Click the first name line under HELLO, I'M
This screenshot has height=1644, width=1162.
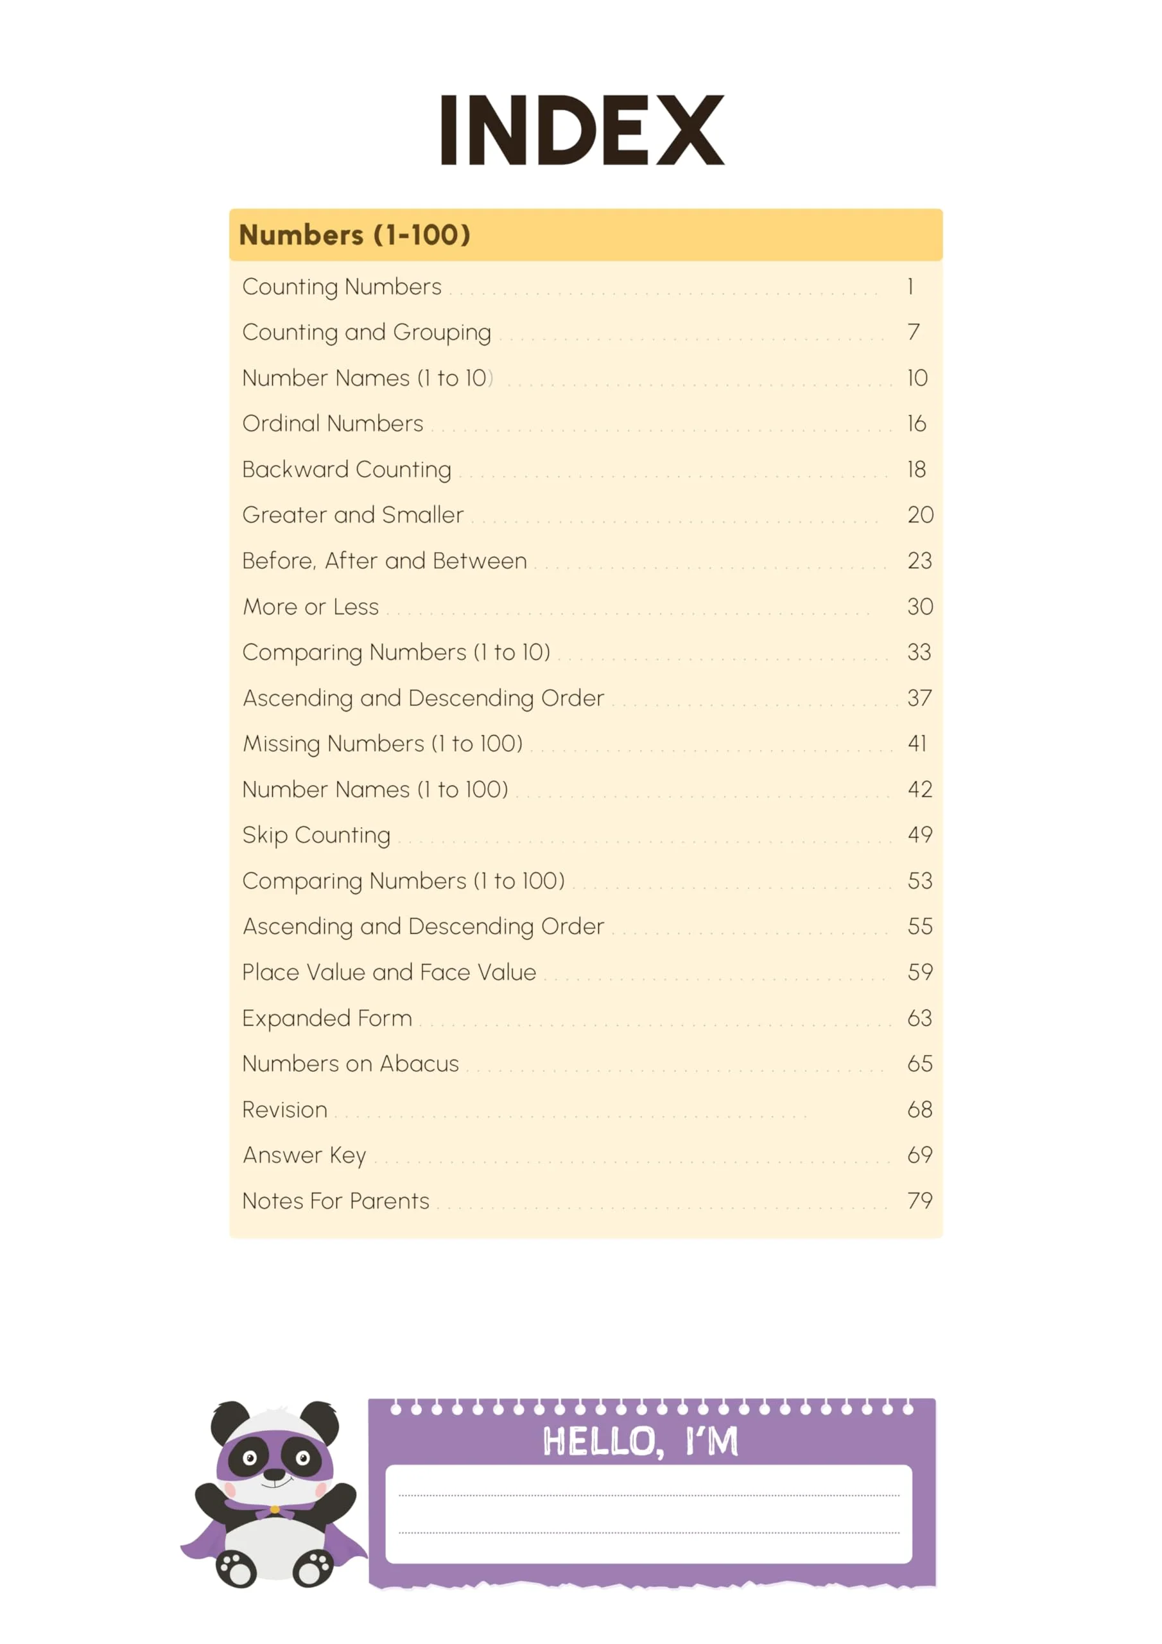tap(648, 1495)
